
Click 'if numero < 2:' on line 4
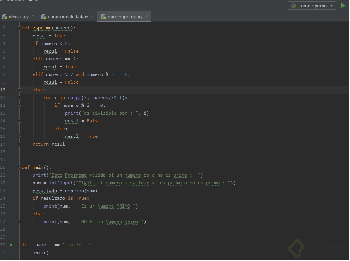point(51,43)
